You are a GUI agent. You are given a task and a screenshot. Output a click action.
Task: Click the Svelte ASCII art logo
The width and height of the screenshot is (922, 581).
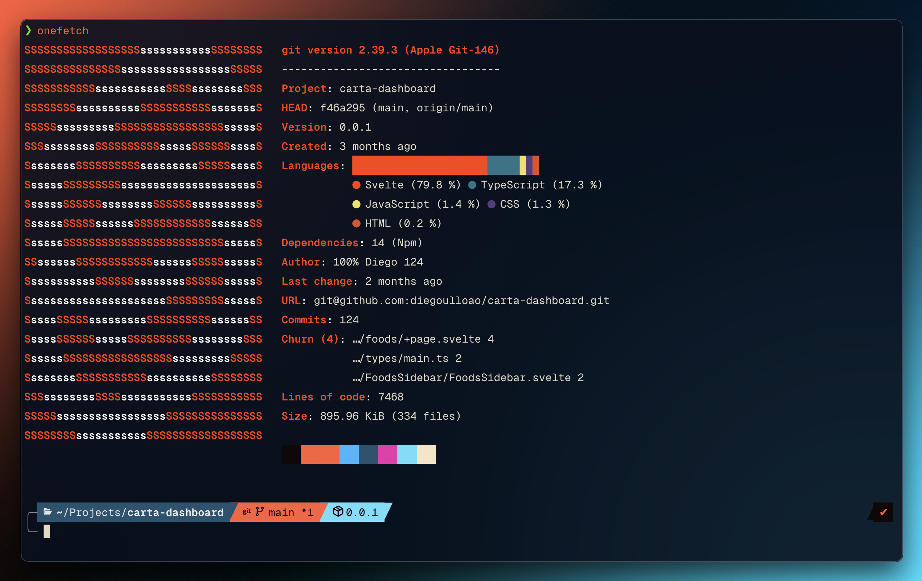(x=143, y=242)
